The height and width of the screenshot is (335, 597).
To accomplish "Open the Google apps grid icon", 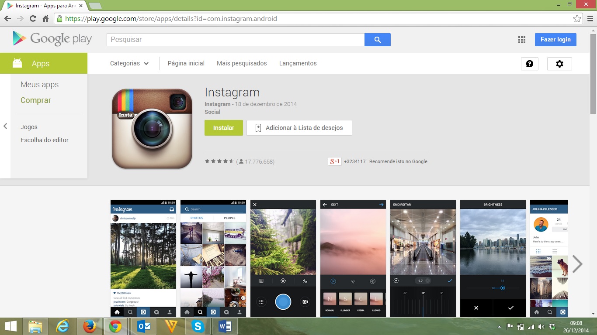I will coord(521,40).
